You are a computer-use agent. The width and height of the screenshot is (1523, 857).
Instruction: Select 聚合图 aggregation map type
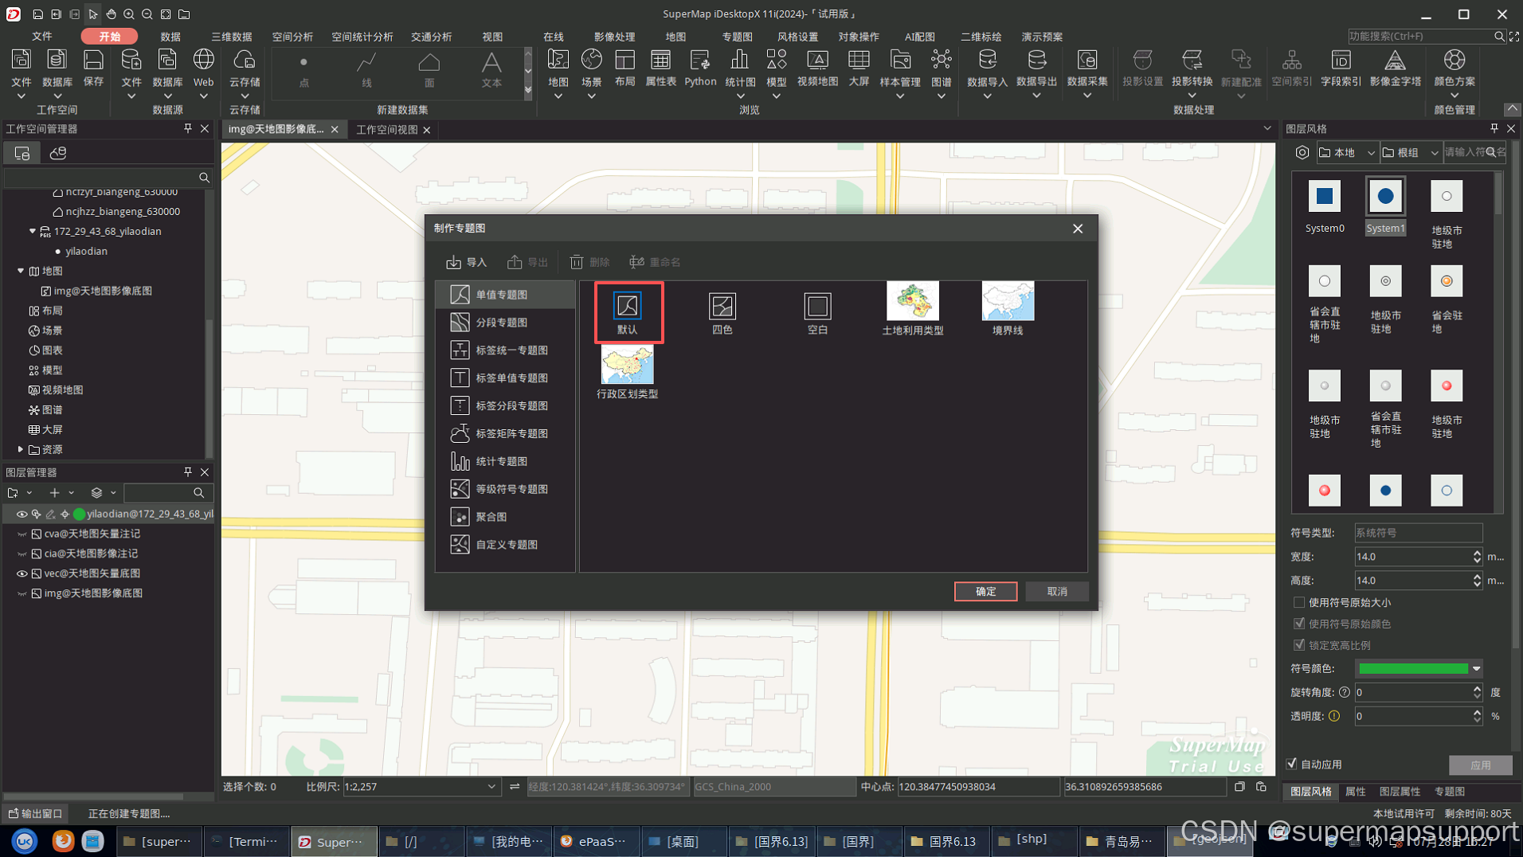click(505, 517)
